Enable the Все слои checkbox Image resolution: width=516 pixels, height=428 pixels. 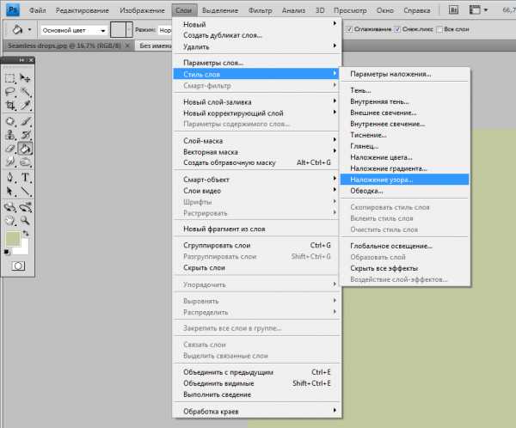(x=440, y=29)
